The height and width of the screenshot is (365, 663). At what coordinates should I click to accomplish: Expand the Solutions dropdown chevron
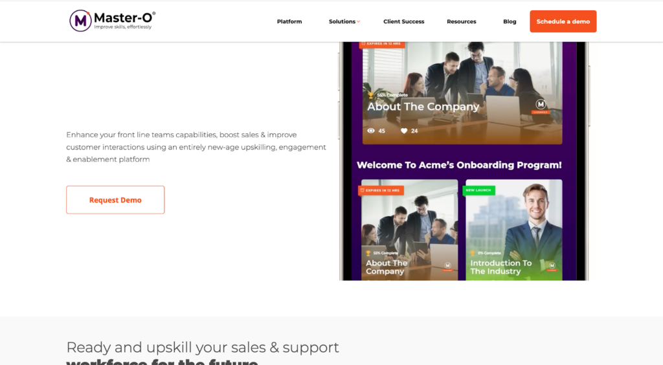tap(359, 21)
